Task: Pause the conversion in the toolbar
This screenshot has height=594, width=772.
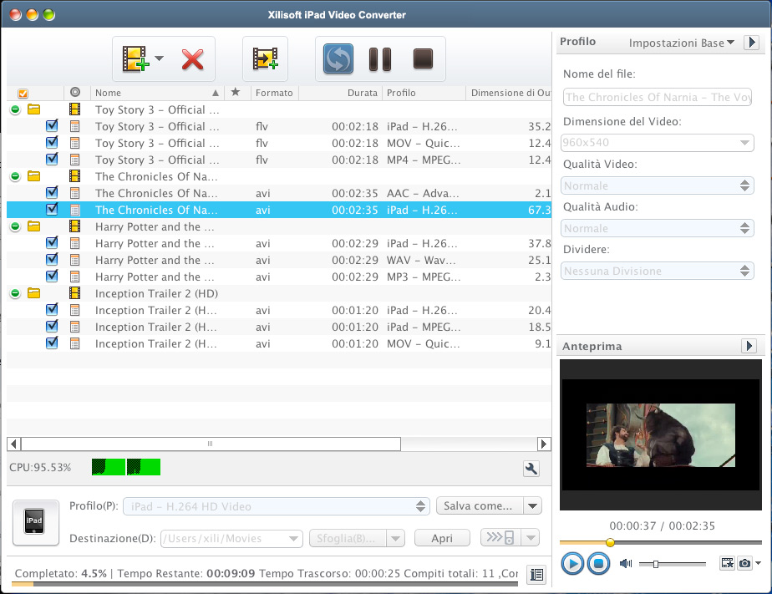Action: 380,59
